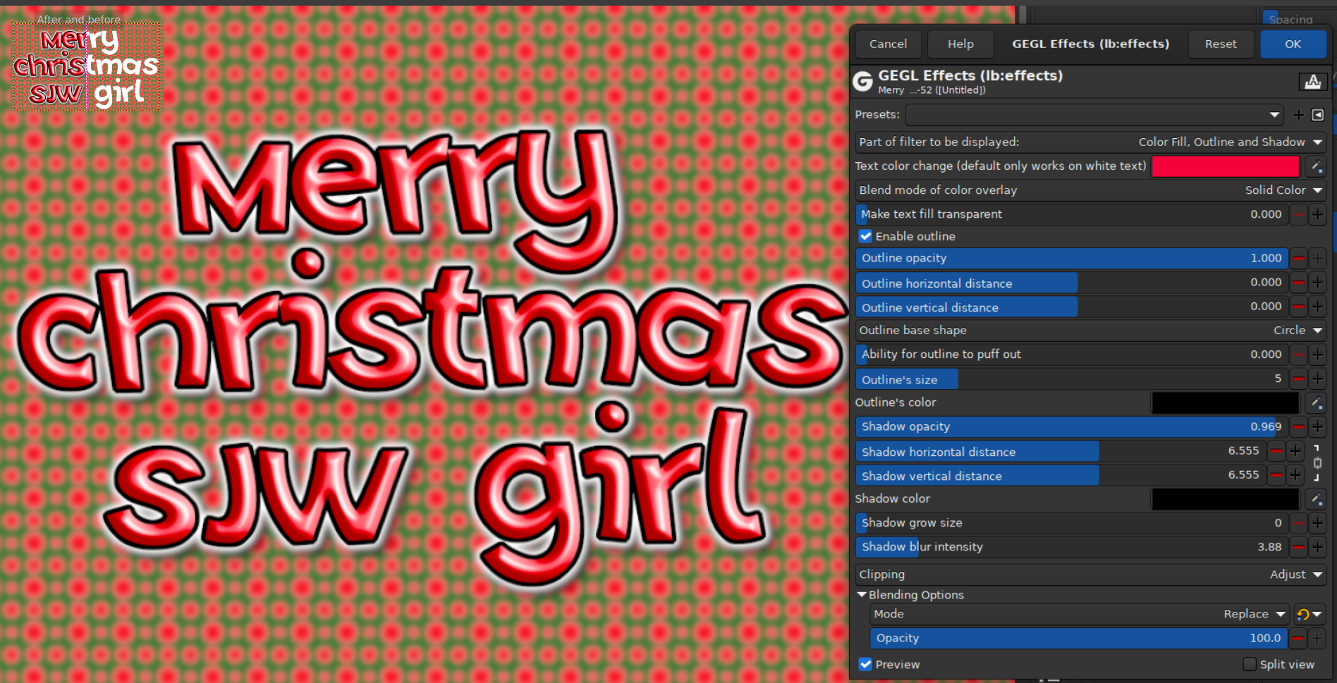1337x683 pixels.
Task: Increase Shadow horizontal distance value
Action: coord(1295,451)
